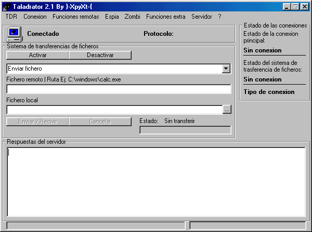Expand the Enviar fichero dropdown arrow

point(226,69)
